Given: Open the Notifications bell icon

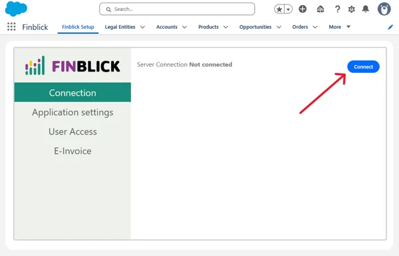Looking at the screenshot, I should pyautogui.click(x=366, y=9).
